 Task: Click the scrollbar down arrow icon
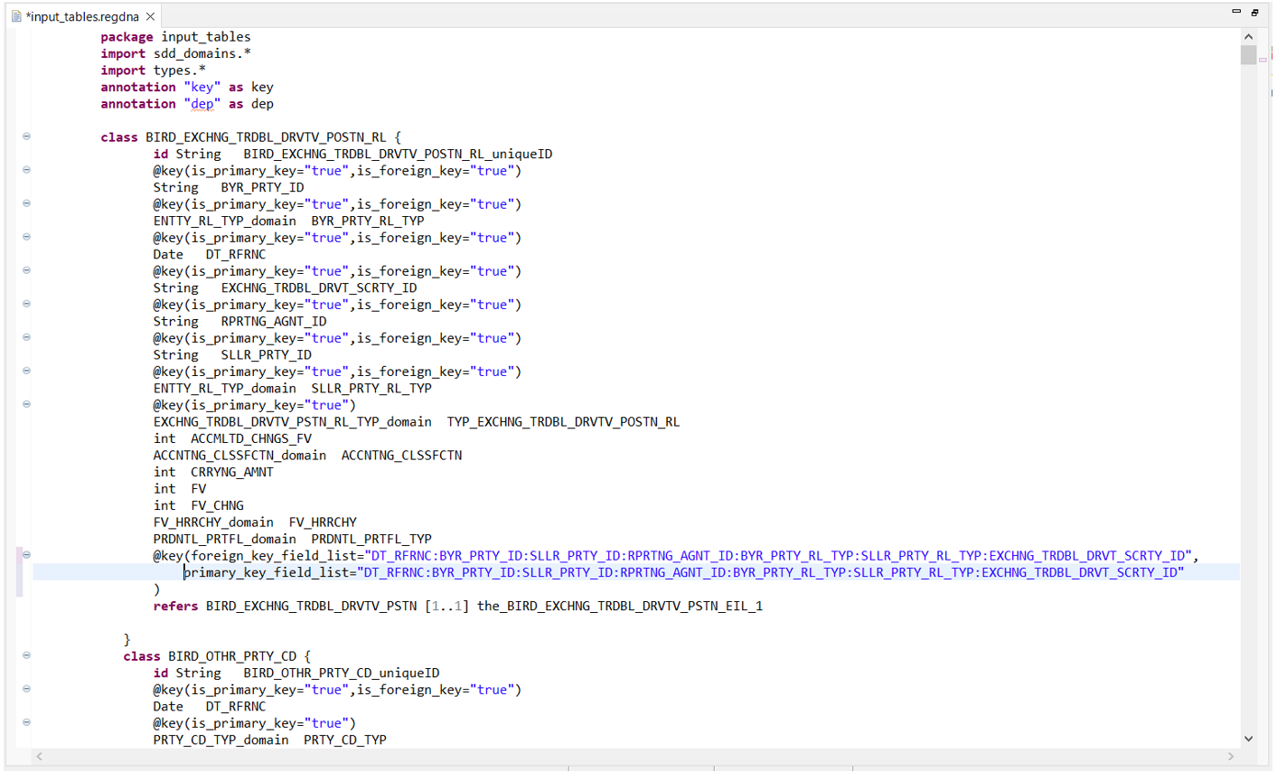[x=1248, y=739]
